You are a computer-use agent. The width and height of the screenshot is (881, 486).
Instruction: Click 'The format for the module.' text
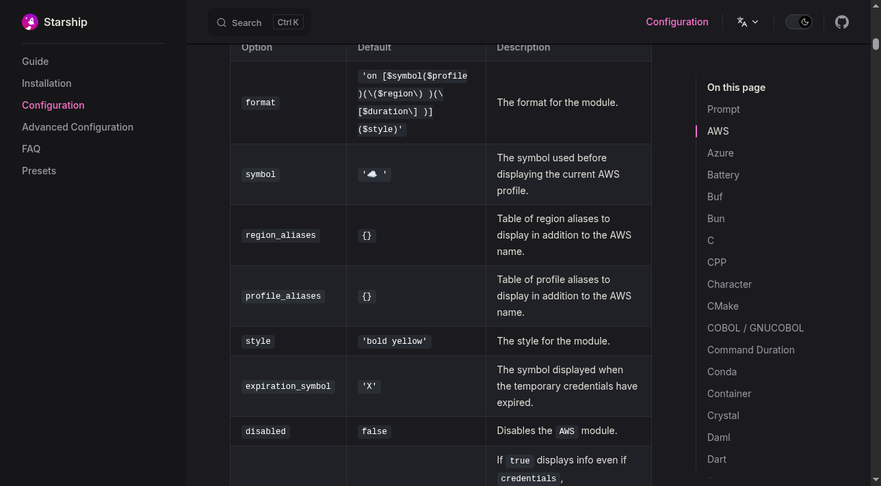(557, 103)
